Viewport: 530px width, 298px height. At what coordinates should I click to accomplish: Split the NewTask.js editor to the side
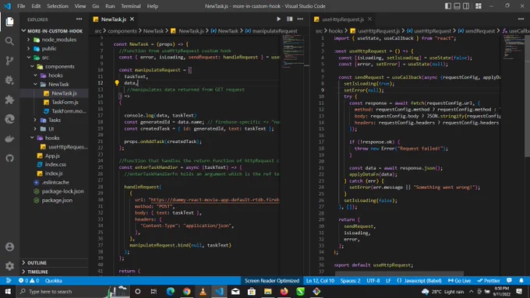coord(289,19)
